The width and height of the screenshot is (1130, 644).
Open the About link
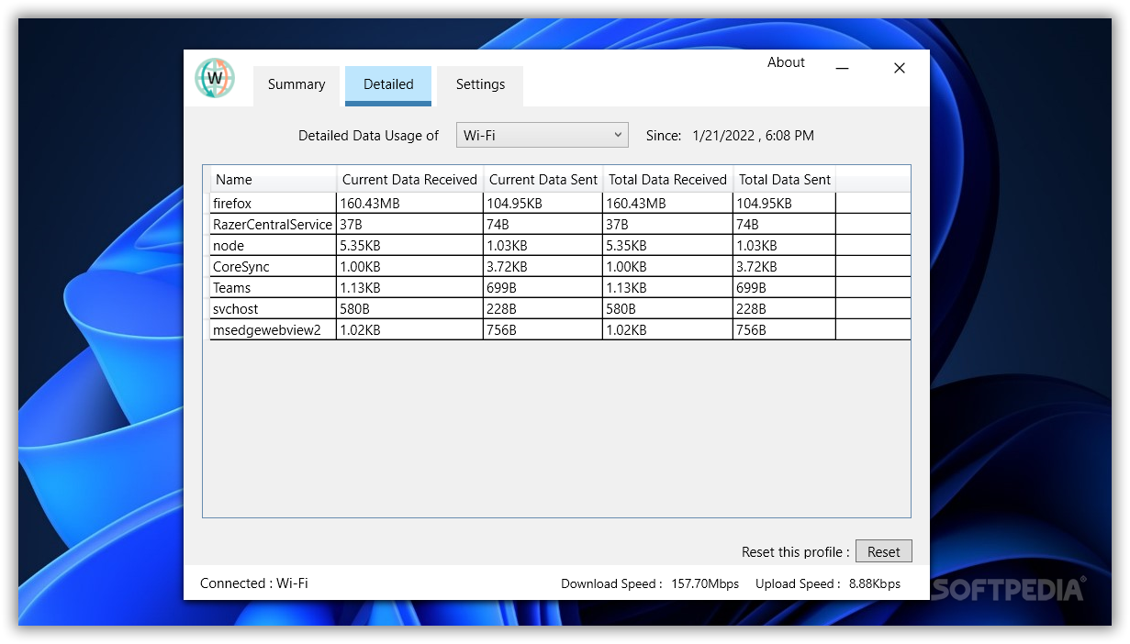tap(786, 62)
